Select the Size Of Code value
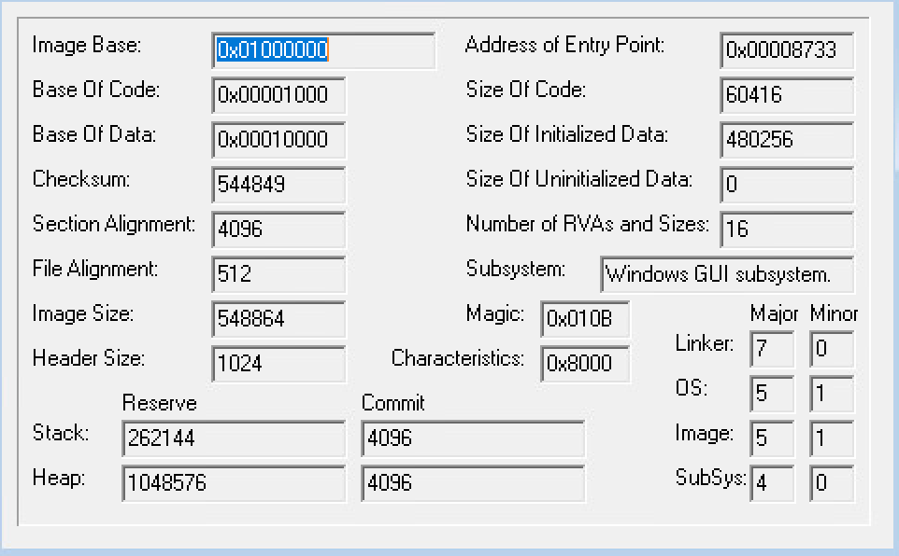 tap(787, 96)
